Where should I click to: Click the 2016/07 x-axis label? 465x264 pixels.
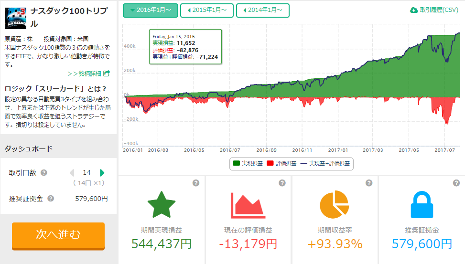point(230,150)
